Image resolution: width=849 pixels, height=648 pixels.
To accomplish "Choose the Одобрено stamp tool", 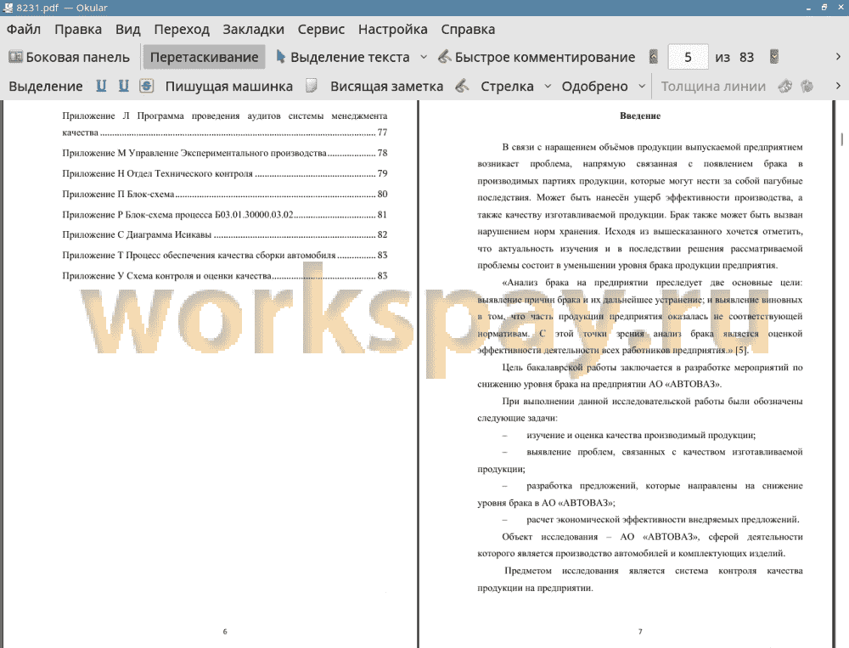I will coord(594,86).
